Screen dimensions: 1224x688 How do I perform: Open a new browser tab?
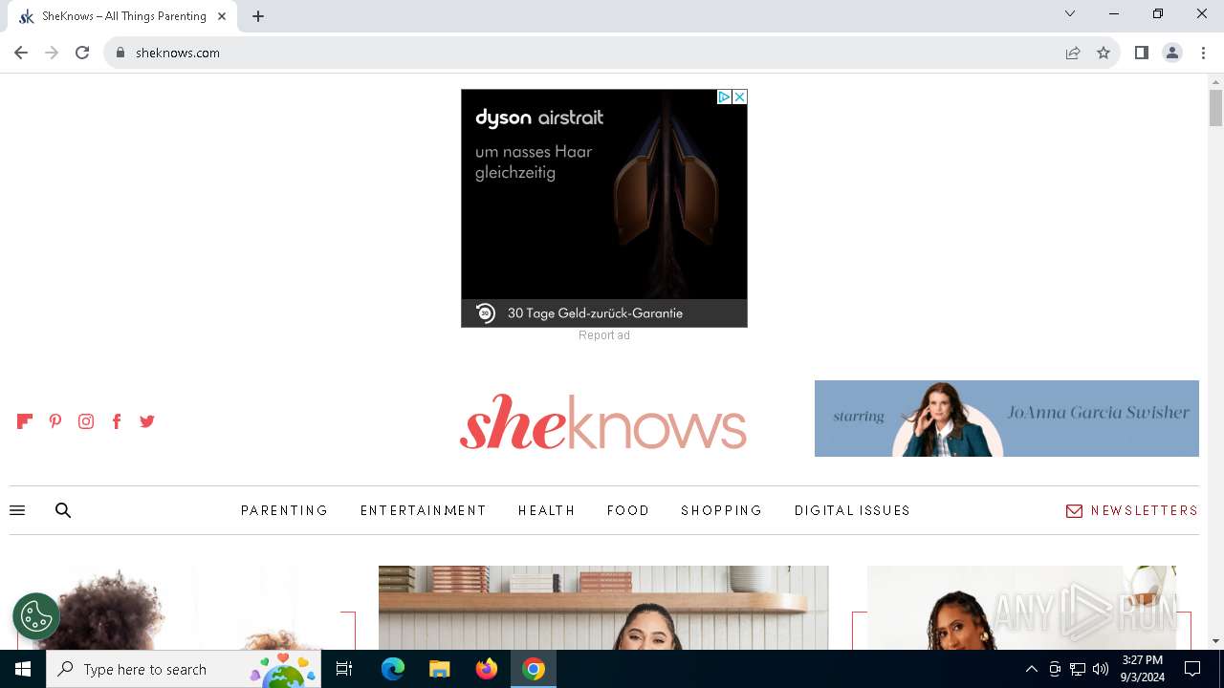pyautogui.click(x=258, y=16)
